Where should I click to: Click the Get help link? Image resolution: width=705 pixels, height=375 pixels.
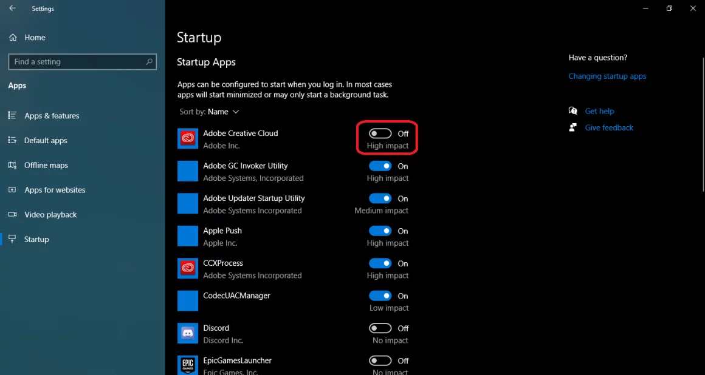tap(599, 111)
